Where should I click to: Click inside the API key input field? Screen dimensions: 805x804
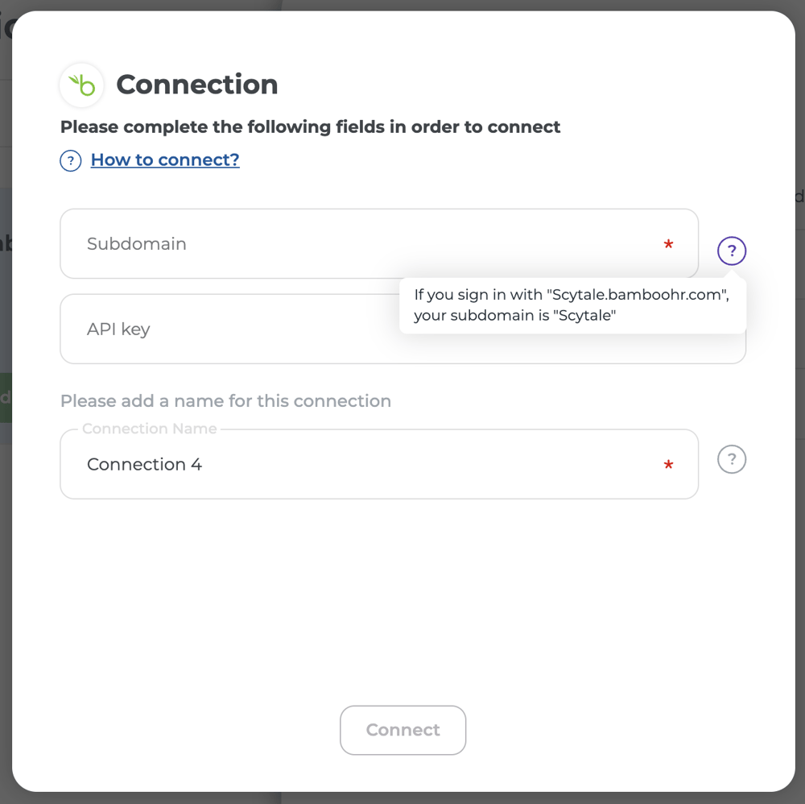(x=201, y=329)
